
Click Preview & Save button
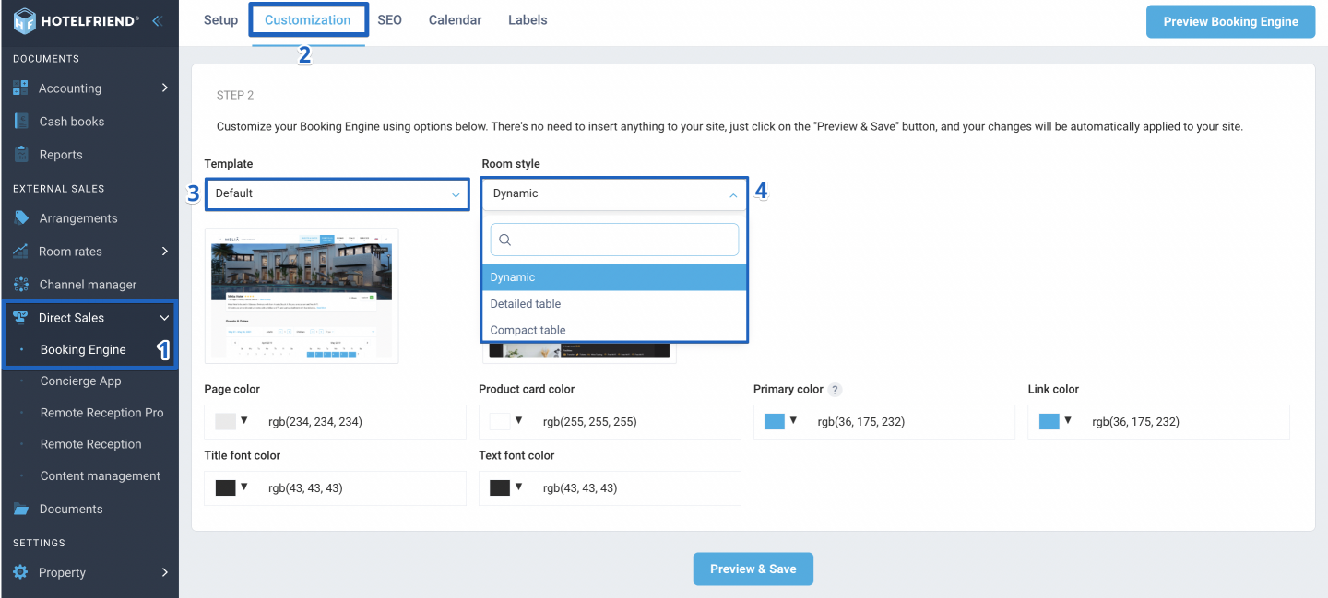pyautogui.click(x=753, y=569)
